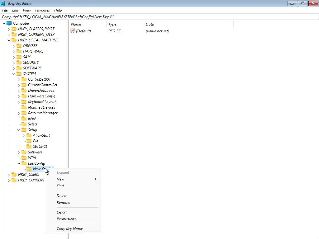Click the (value not set) data cell
Image resolution: width=319 pixels, height=239 pixels.
tap(157, 31)
